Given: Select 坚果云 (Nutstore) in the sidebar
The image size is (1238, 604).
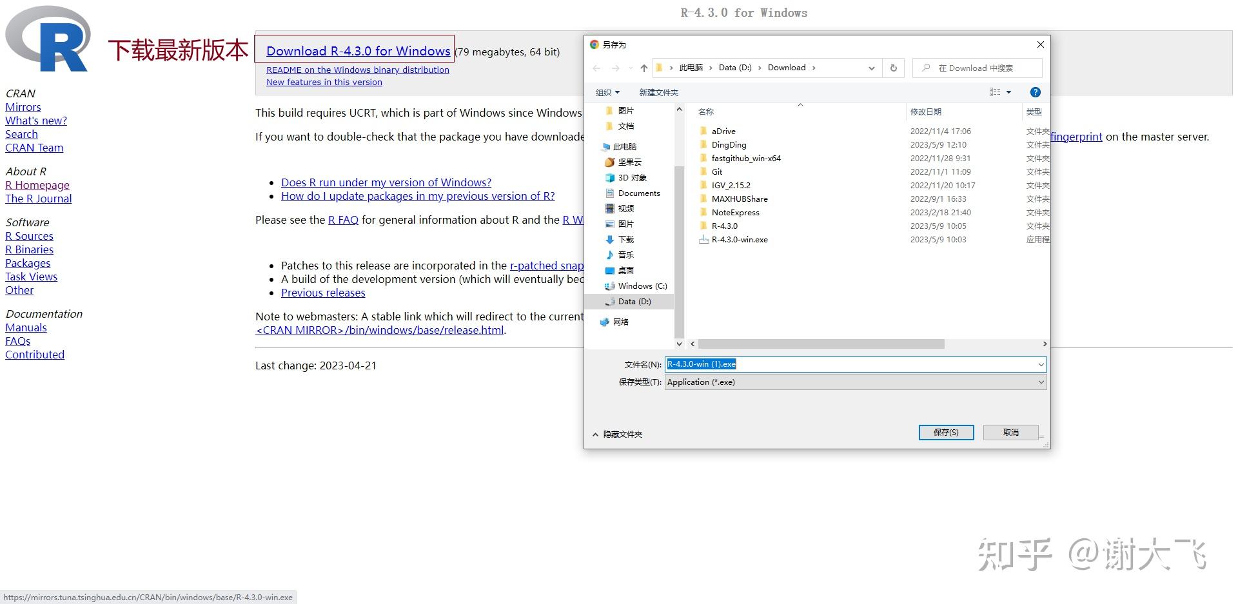Looking at the screenshot, I should 629,162.
